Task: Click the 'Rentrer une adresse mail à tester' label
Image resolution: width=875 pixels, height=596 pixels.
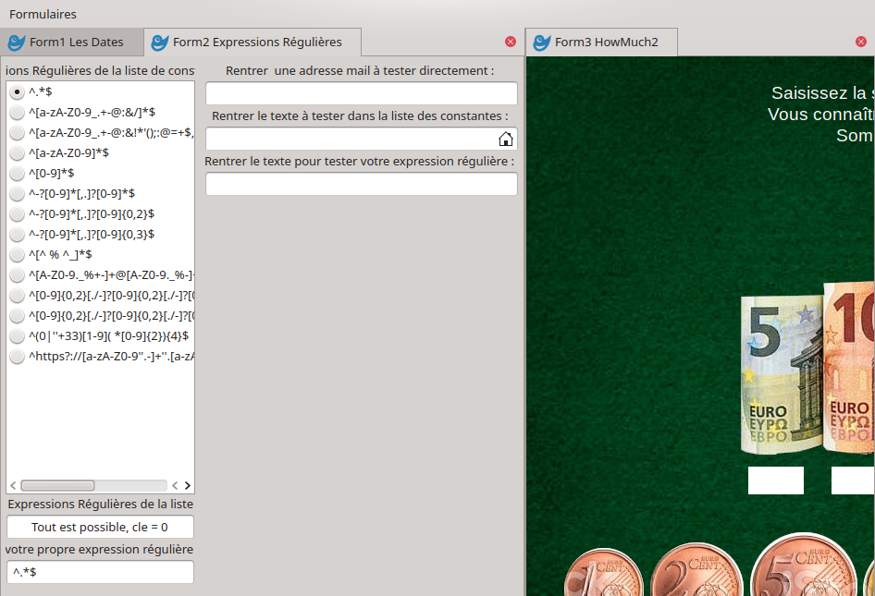Action: [x=360, y=71]
